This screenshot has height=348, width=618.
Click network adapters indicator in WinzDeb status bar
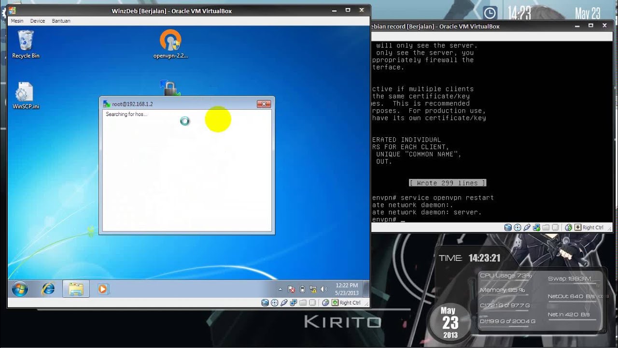[x=293, y=303]
